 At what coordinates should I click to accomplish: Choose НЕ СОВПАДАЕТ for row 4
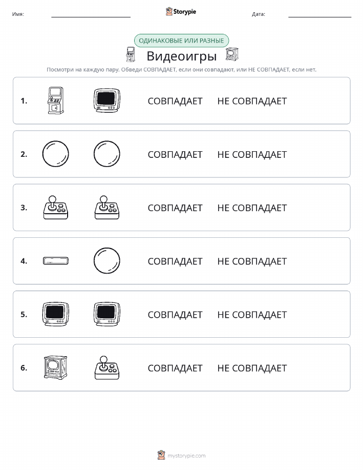(252, 261)
